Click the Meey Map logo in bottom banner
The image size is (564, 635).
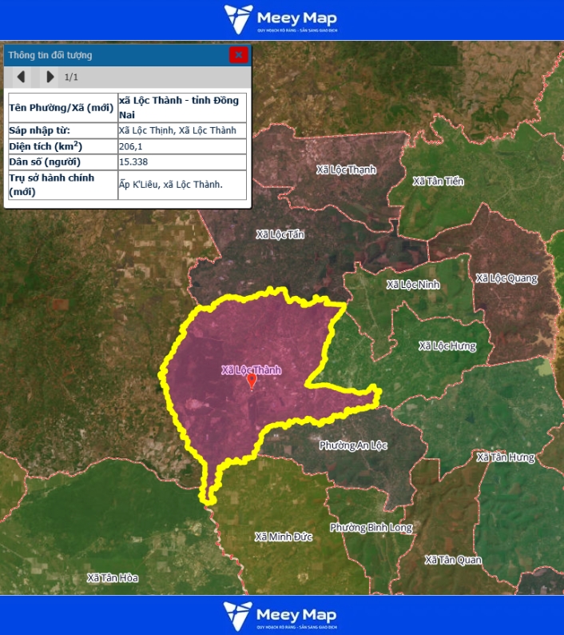point(281,615)
